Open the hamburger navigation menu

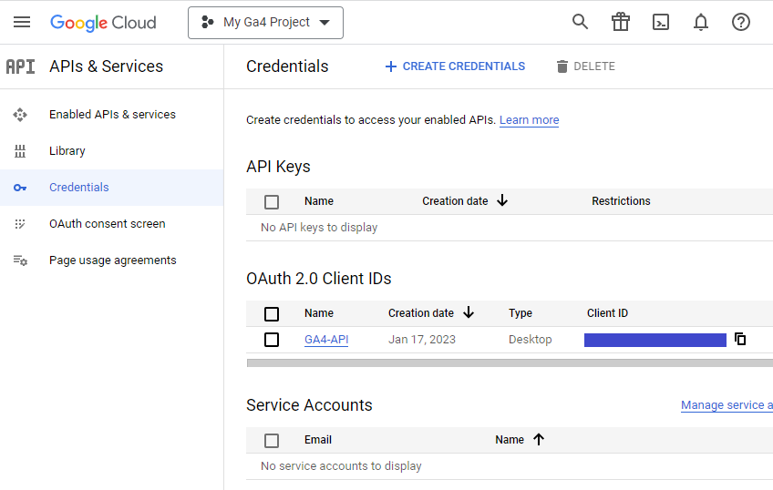pos(22,22)
